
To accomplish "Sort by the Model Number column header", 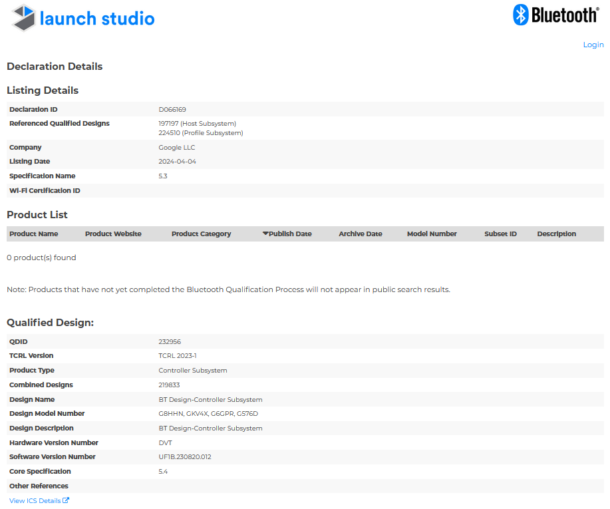I will [432, 234].
